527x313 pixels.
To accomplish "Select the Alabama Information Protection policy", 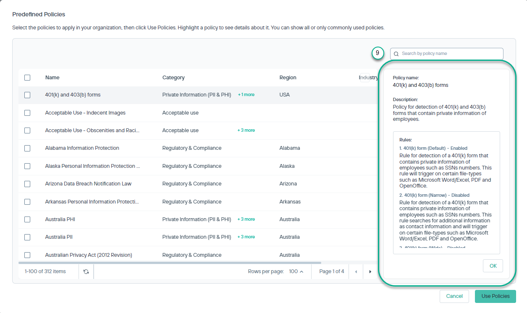I will (27, 148).
